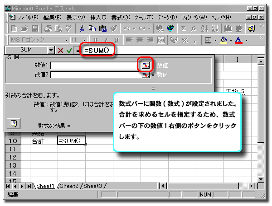
Task: Open the ファイル(F) menu
Action: (x=28, y=17)
